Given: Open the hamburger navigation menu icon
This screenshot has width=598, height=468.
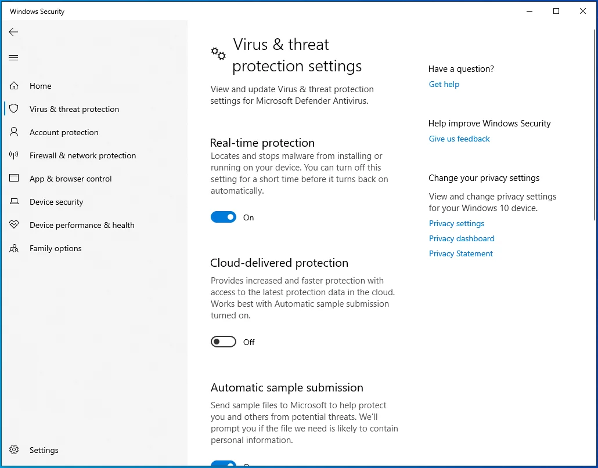Looking at the screenshot, I should [13, 58].
